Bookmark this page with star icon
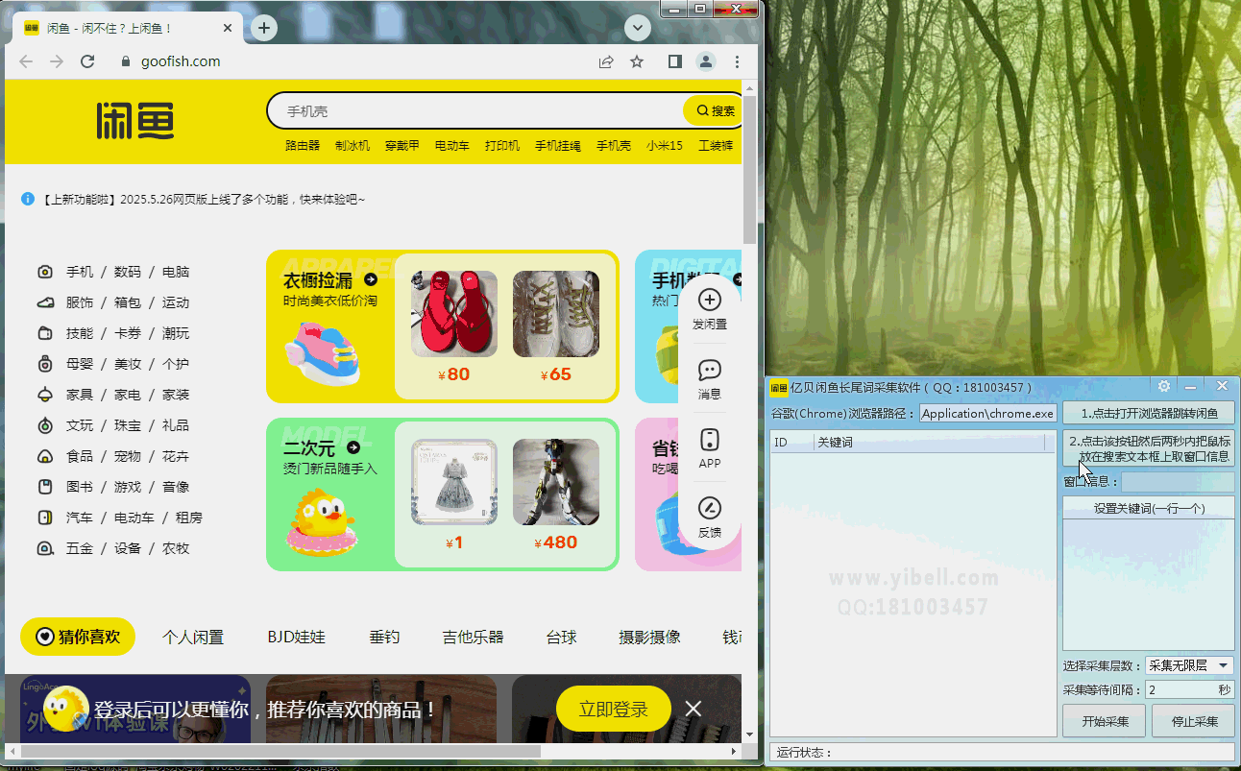 [x=637, y=61]
